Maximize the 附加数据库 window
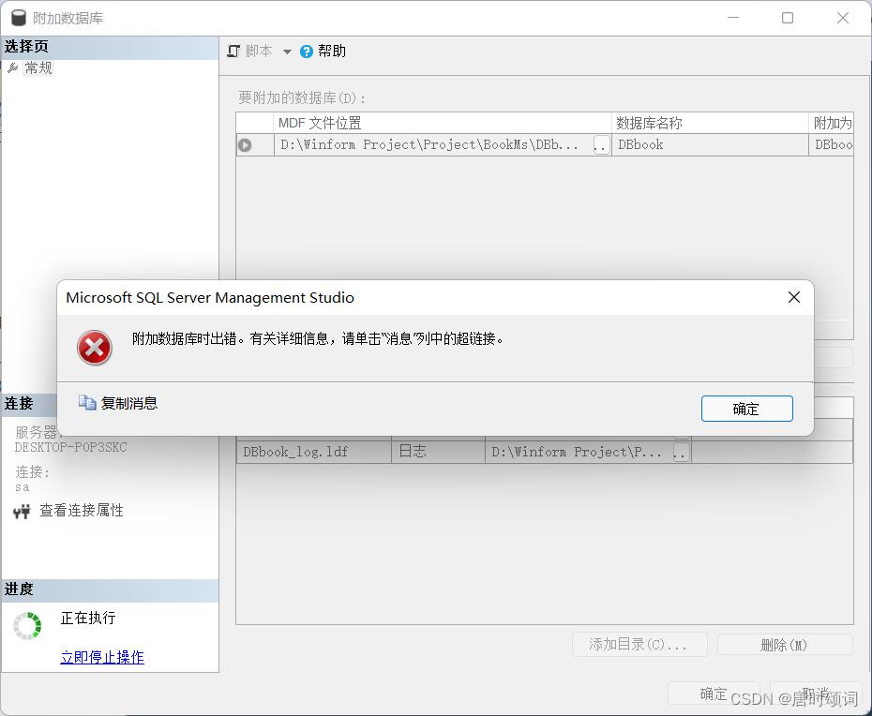The width and height of the screenshot is (872, 716). tap(788, 18)
